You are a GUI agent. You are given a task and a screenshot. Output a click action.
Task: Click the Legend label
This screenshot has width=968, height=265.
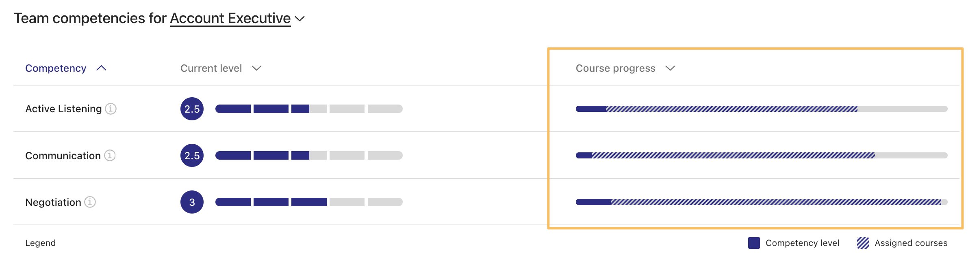[41, 243]
